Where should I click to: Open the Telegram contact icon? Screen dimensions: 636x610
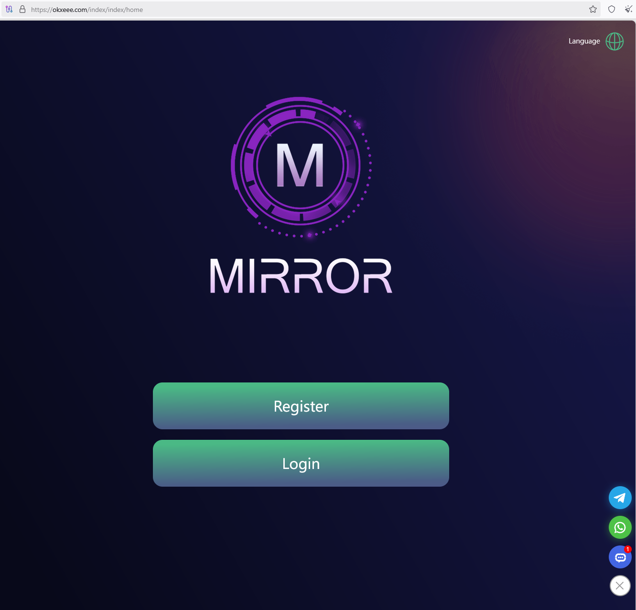pos(620,498)
